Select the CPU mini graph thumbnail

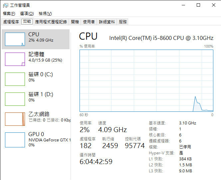(x=15, y=39)
